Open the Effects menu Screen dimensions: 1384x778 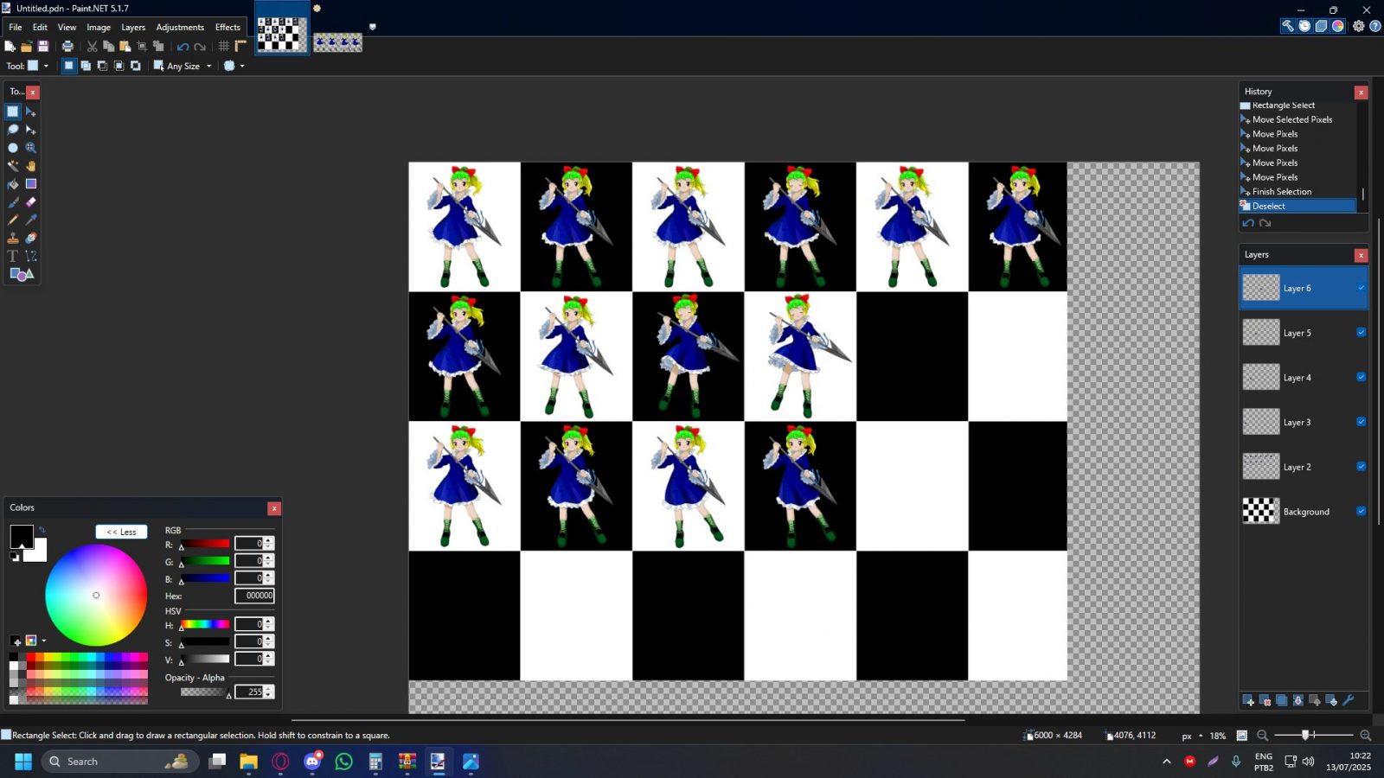tap(227, 27)
